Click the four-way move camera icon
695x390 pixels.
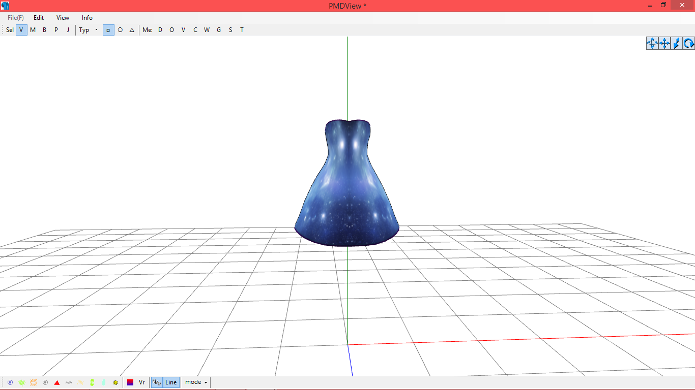(x=652, y=43)
